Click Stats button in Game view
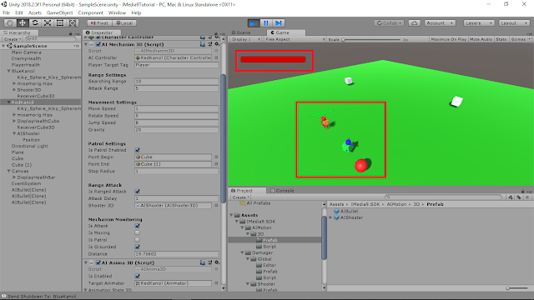Screen dimensions: 534x300 501,39
